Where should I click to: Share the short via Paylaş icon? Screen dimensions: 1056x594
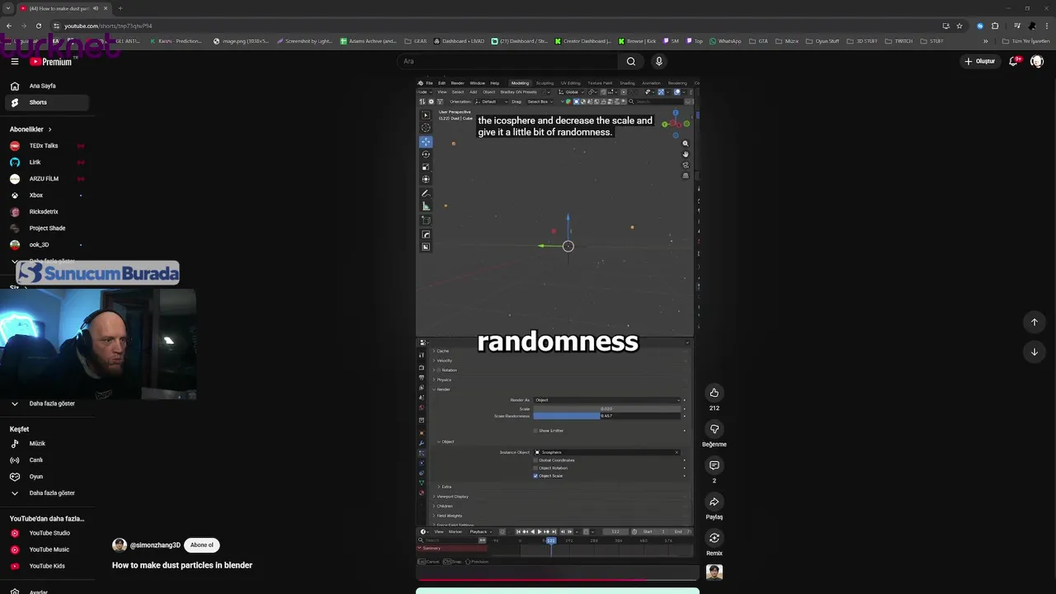pyautogui.click(x=714, y=502)
